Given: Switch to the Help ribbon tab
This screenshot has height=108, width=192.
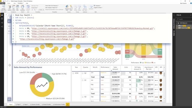Looking at the screenshot, I should coord(27,3).
